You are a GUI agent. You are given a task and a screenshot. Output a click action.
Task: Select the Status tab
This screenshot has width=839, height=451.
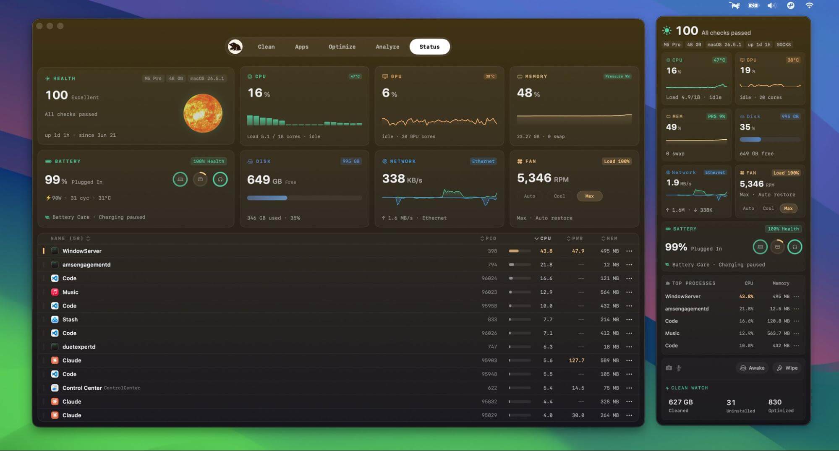point(429,47)
